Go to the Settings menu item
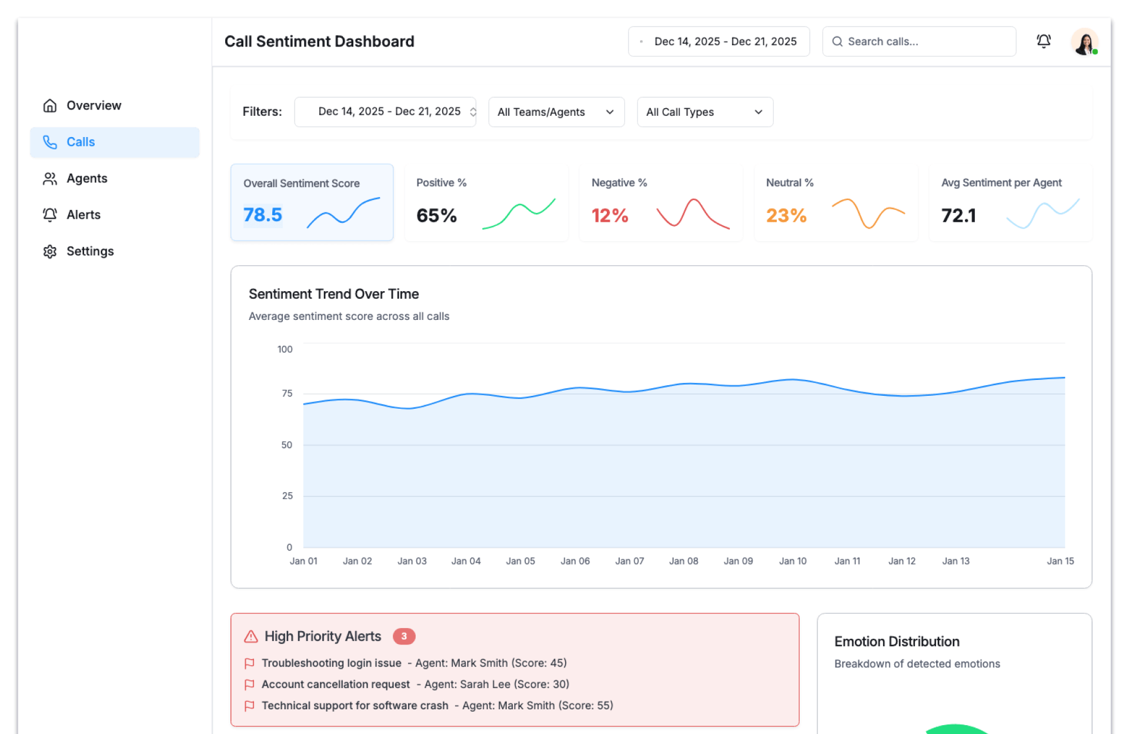1129x734 pixels. pos(90,252)
